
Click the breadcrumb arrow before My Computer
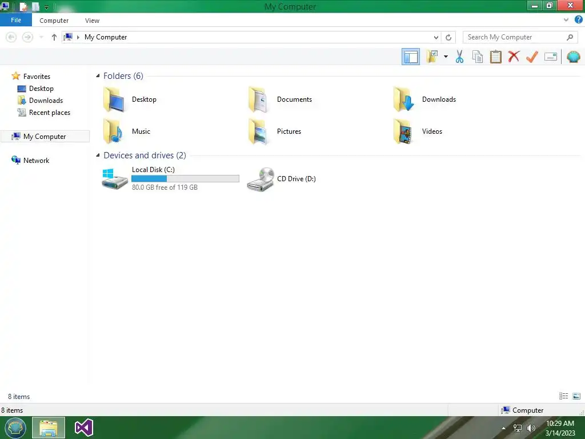[78, 37]
